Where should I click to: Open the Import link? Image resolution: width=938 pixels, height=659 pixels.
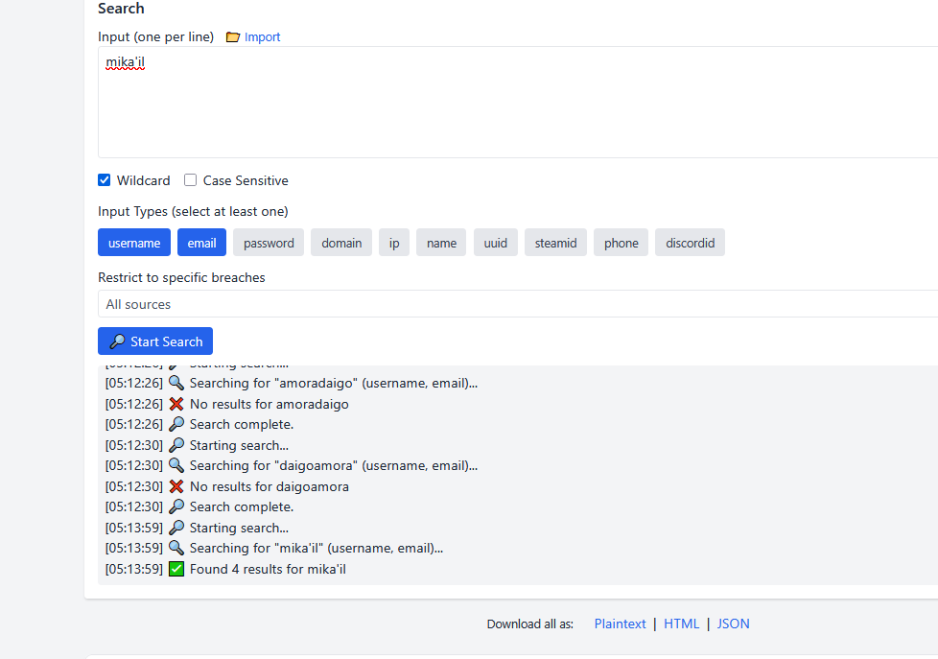[x=262, y=37]
